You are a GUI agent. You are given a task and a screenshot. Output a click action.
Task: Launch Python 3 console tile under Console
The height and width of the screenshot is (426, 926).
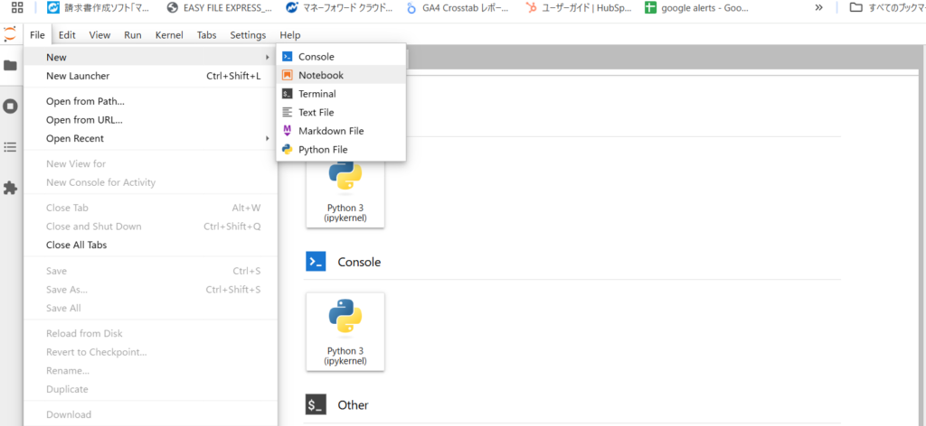click(x=345, y=332)
